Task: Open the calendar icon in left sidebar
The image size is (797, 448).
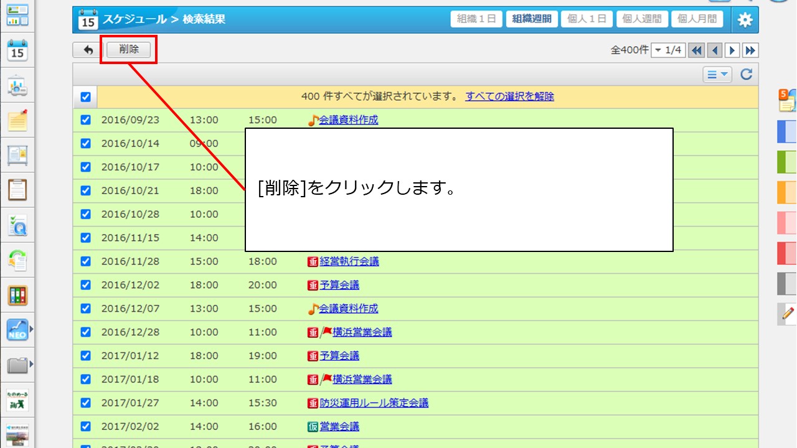Action: tap(17, 50)
